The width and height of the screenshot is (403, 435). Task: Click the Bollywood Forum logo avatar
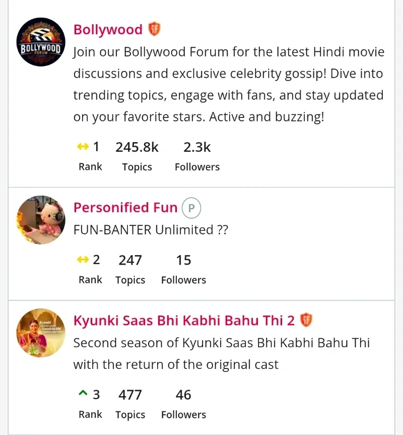(41, 42)
